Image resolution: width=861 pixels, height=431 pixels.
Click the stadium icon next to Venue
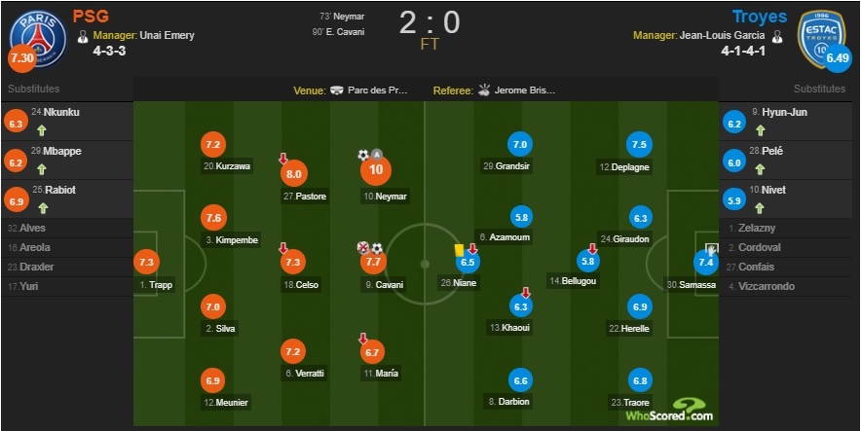pyautogui.click(x=337, y=90)
